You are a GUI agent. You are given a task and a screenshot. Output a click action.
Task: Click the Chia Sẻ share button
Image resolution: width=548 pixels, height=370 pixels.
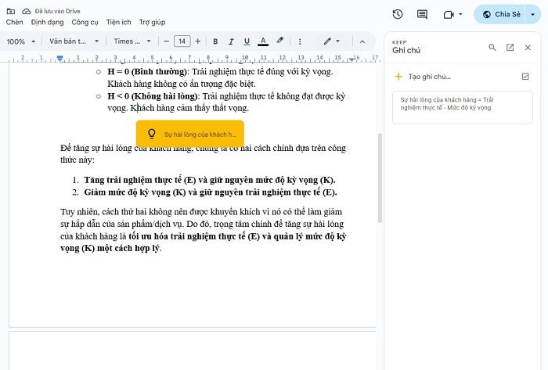coord(500,14)
